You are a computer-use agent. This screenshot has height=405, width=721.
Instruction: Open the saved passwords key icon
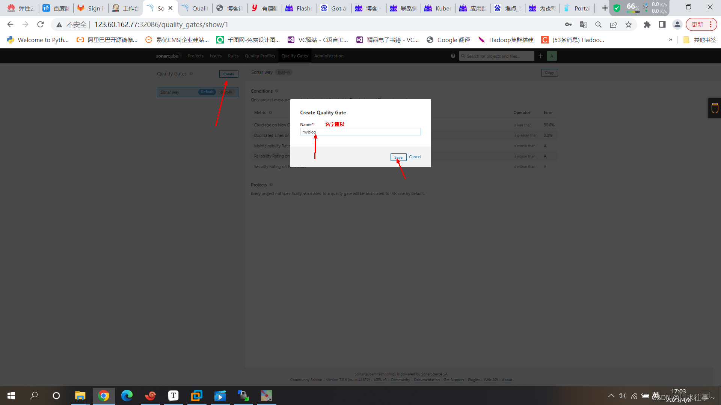568,25
